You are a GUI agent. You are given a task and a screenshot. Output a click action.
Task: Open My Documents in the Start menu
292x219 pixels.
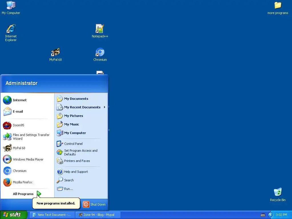81,99
